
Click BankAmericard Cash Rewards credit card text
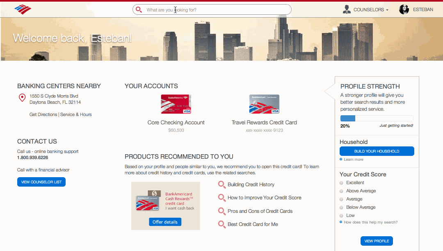coord(180,199)
